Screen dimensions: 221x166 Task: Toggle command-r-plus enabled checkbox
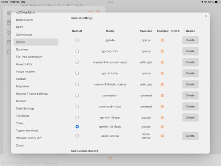tap(162, 106)
